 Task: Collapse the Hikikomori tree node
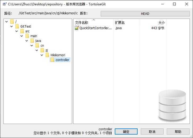[42, 55]
